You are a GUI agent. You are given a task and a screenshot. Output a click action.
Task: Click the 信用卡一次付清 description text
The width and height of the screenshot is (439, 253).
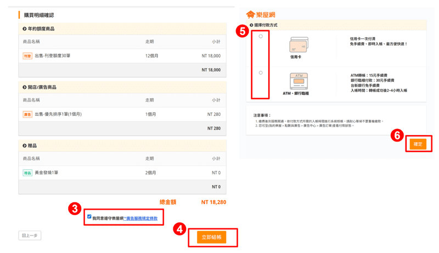tap(363, 39)
